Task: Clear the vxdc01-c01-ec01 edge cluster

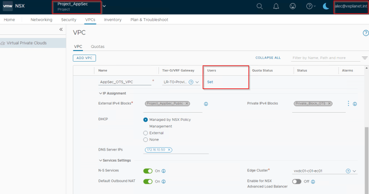Action: pyautogui.click(x=348, y=171)
